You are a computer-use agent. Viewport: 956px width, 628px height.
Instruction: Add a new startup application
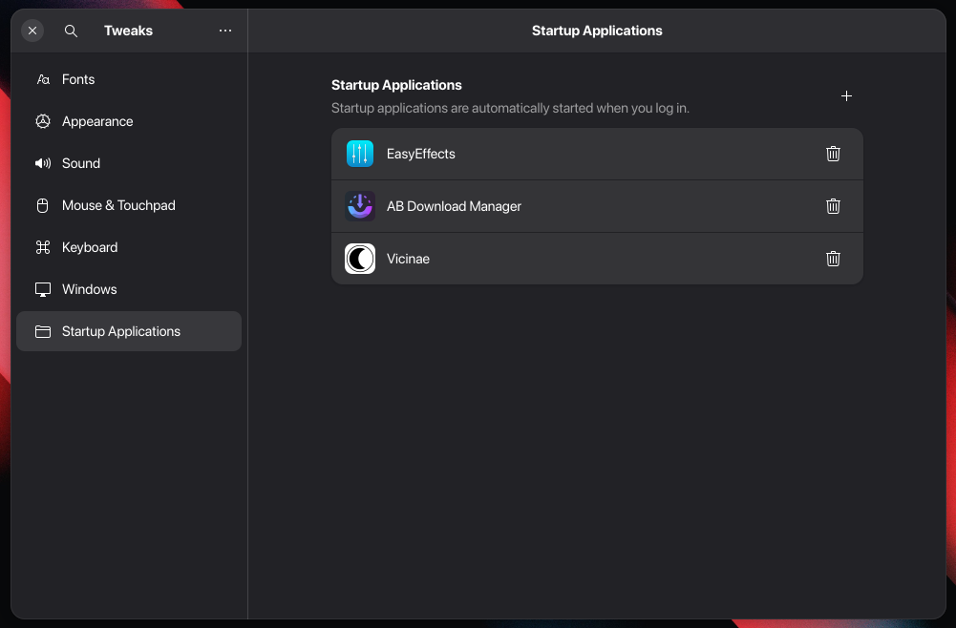click(846, 95)
